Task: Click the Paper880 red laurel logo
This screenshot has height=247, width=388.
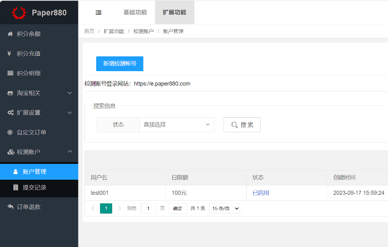Action: point(19,13)
